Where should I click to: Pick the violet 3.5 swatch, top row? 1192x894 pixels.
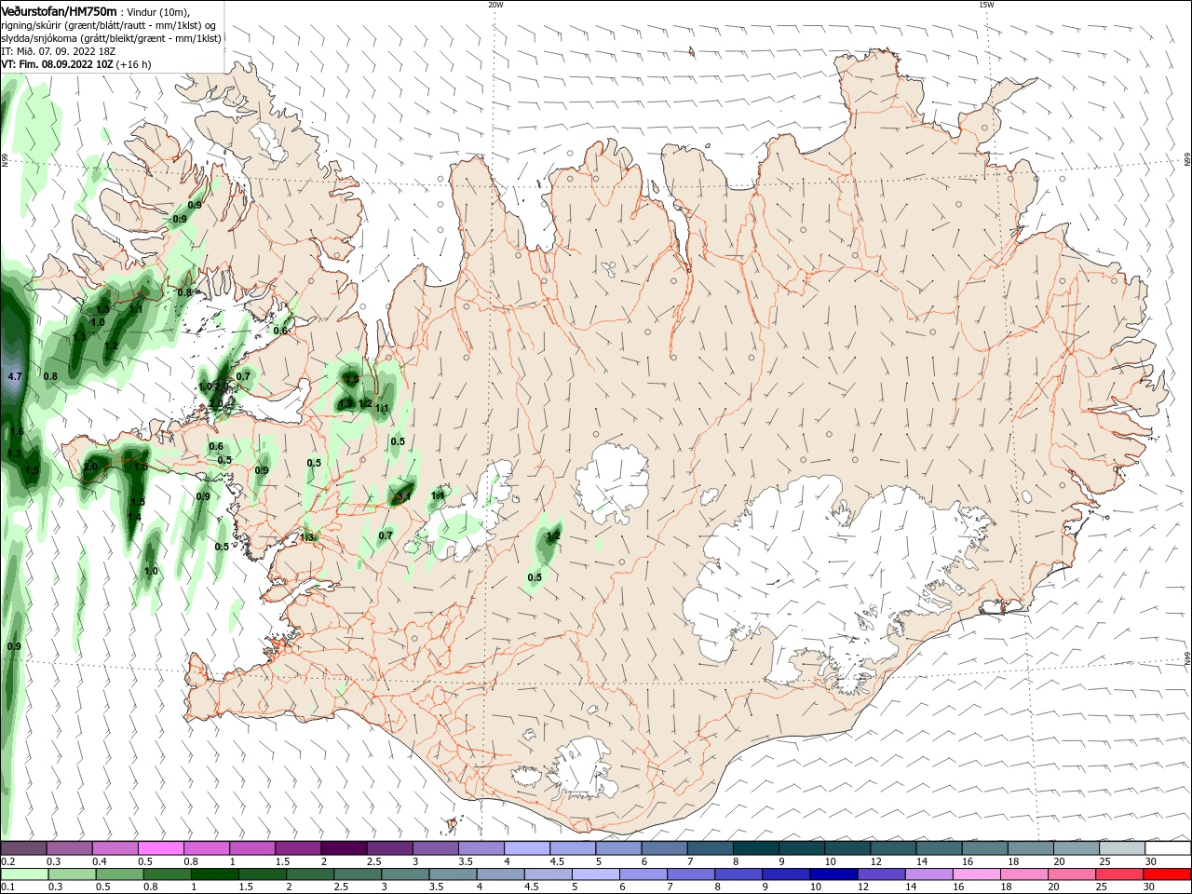coord(481,848)
